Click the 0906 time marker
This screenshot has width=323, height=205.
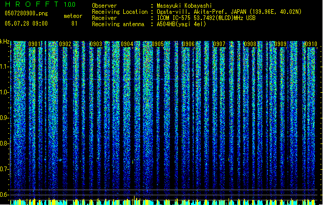click(x=188, y=44)
